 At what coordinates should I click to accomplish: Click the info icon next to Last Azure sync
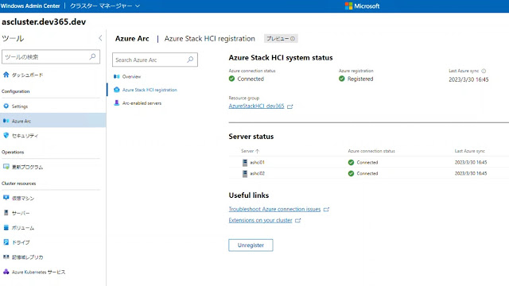pyautogui.click(x=484, y=71)
